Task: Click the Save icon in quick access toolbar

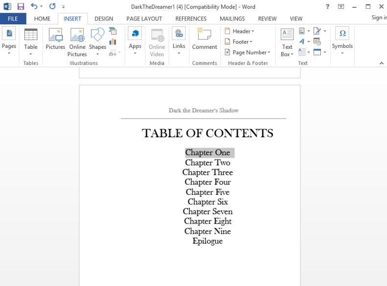Action: [x=21, y=6]
